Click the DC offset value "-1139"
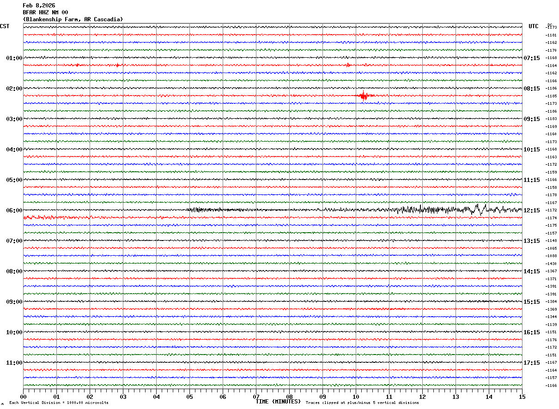559x409 pixels. click(x=551, y=325)
